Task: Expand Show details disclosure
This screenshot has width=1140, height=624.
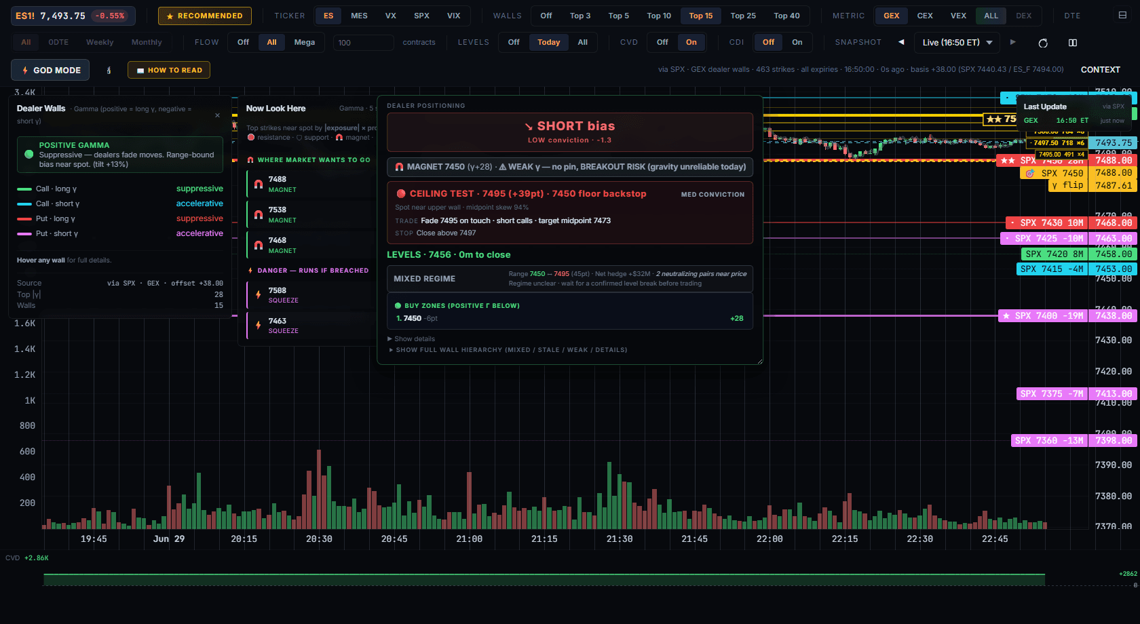Action: [x=411, y=339]
